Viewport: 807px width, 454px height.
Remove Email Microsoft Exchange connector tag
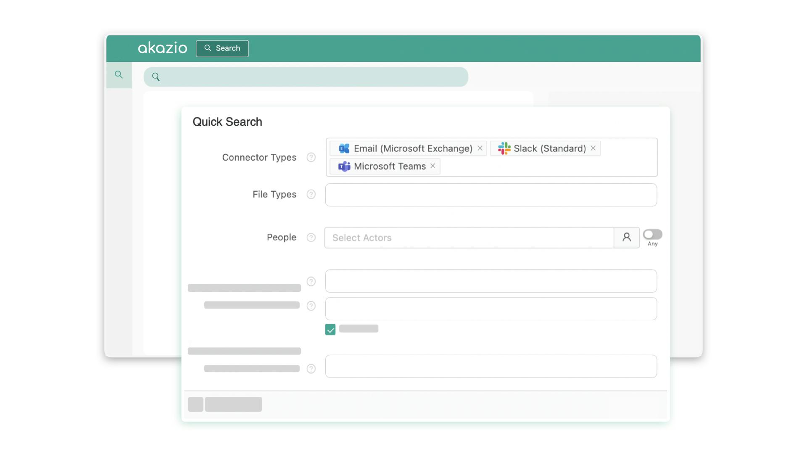pyautogui.click(x=480, y=148)
